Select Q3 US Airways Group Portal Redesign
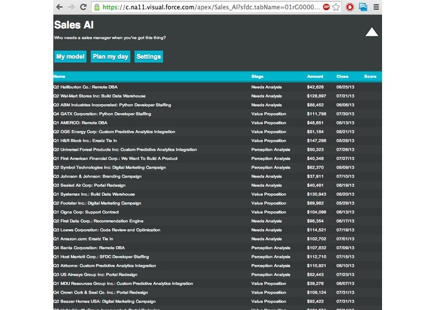 click(x=95, y=274)
